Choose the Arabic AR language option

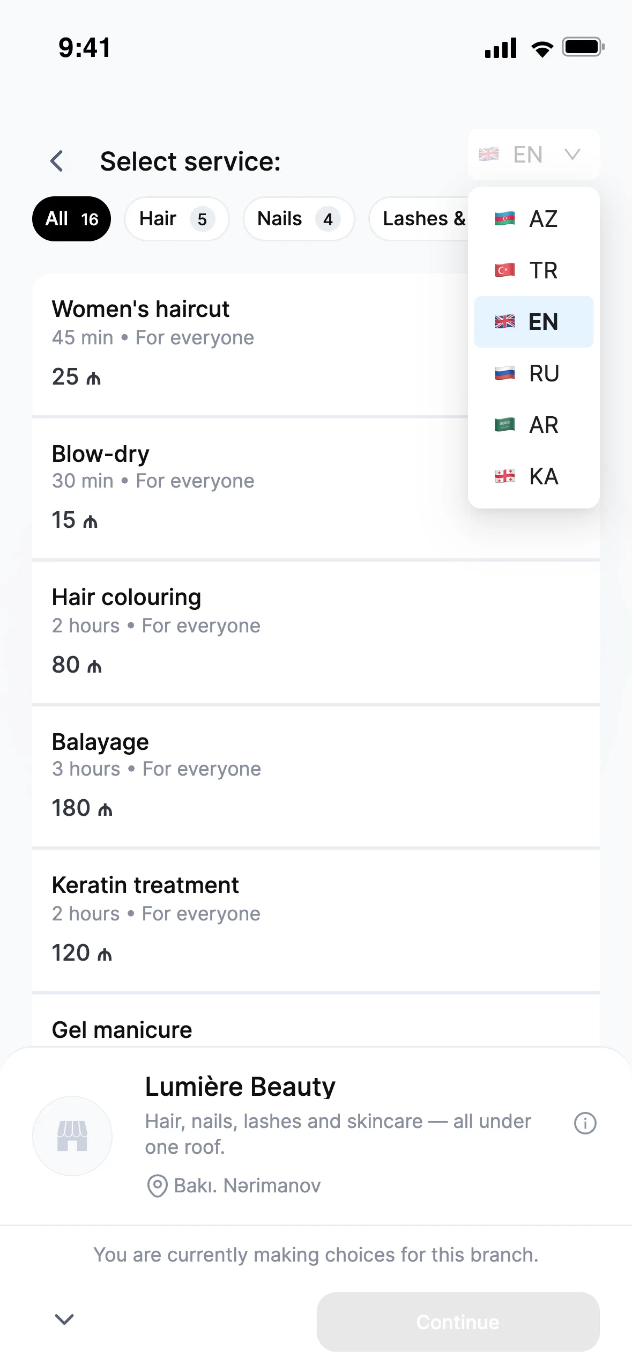(533, 425)
